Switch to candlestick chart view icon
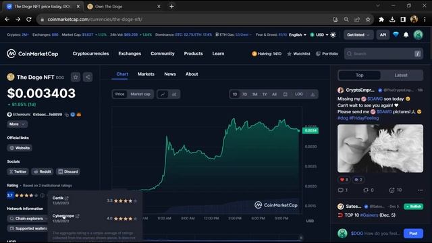This screenshot has width=432, height=243. click(x=174, y=94)
